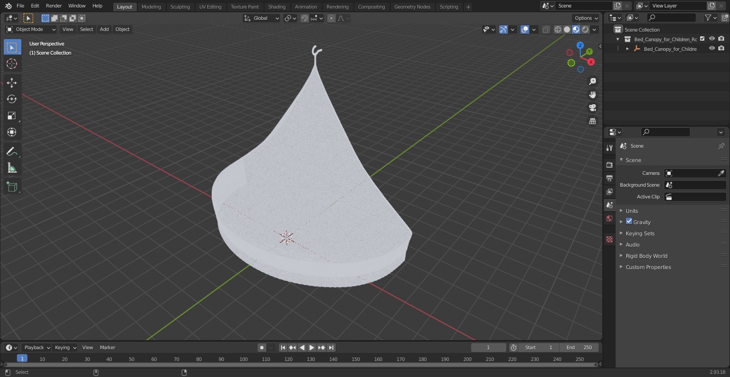Jump to the timeline end frame
The width and height of the screenshot is (730, 377).
click(331, 348)
